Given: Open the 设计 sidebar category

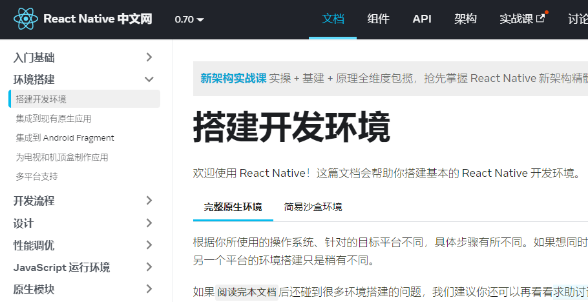Looking at the screenshot, I should pyautogui.click(x=23, y=223).
